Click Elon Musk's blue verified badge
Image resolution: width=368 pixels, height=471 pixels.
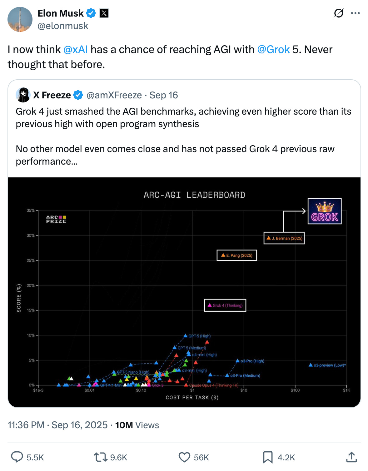click(91, 13)
